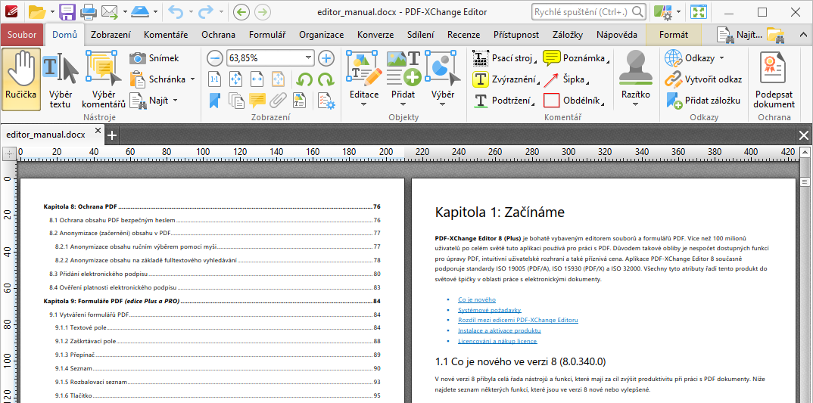The height and width of the screenshot is (403, 813).
Task: Fit visible content icon
Action: (x=279, y=79)
